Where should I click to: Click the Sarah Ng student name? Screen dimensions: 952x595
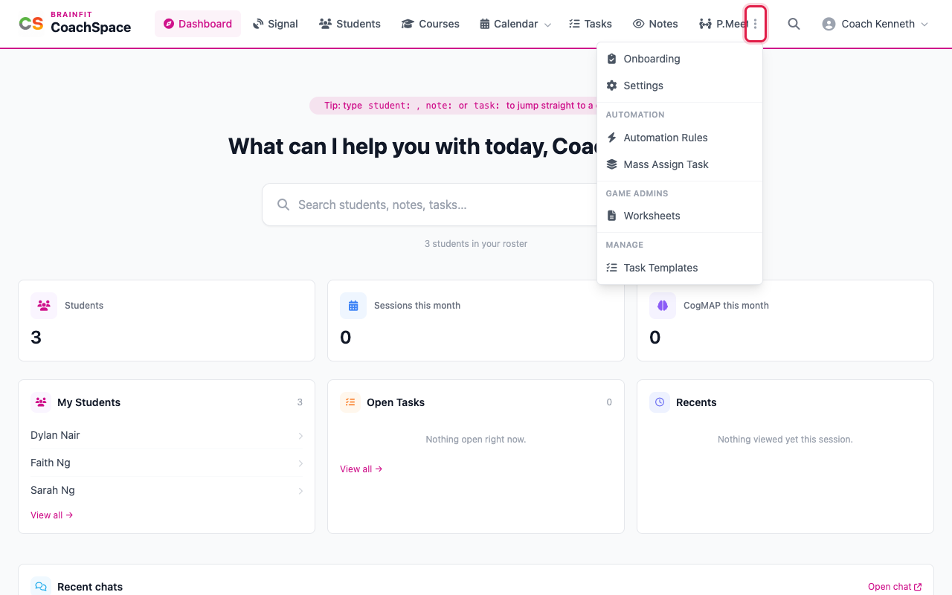point(53,490)
